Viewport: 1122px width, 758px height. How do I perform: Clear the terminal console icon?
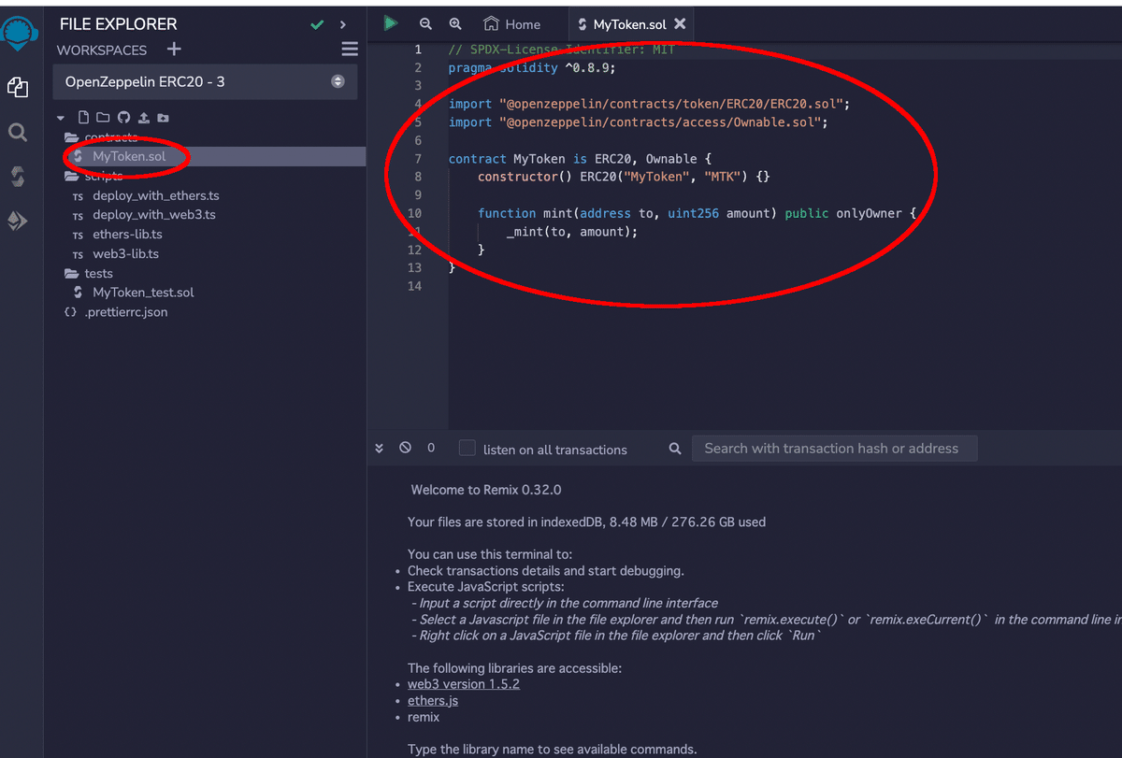coord(405,448)
